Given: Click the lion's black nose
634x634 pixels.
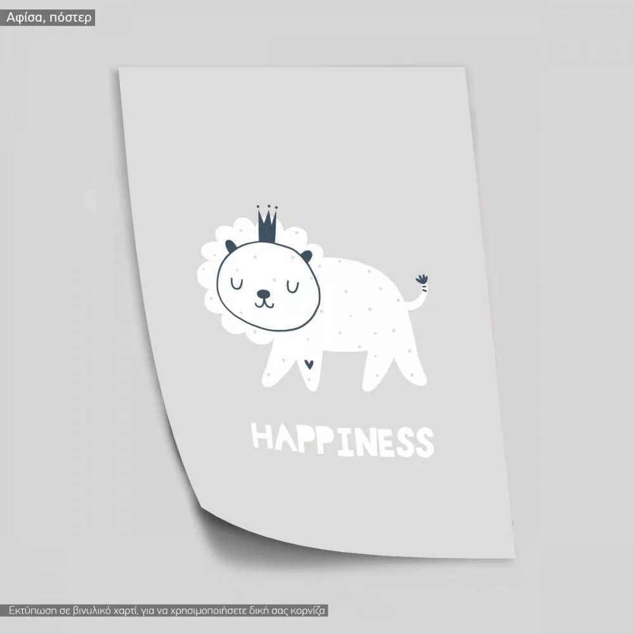Looking at the screenshot, I should pos(263,294).
